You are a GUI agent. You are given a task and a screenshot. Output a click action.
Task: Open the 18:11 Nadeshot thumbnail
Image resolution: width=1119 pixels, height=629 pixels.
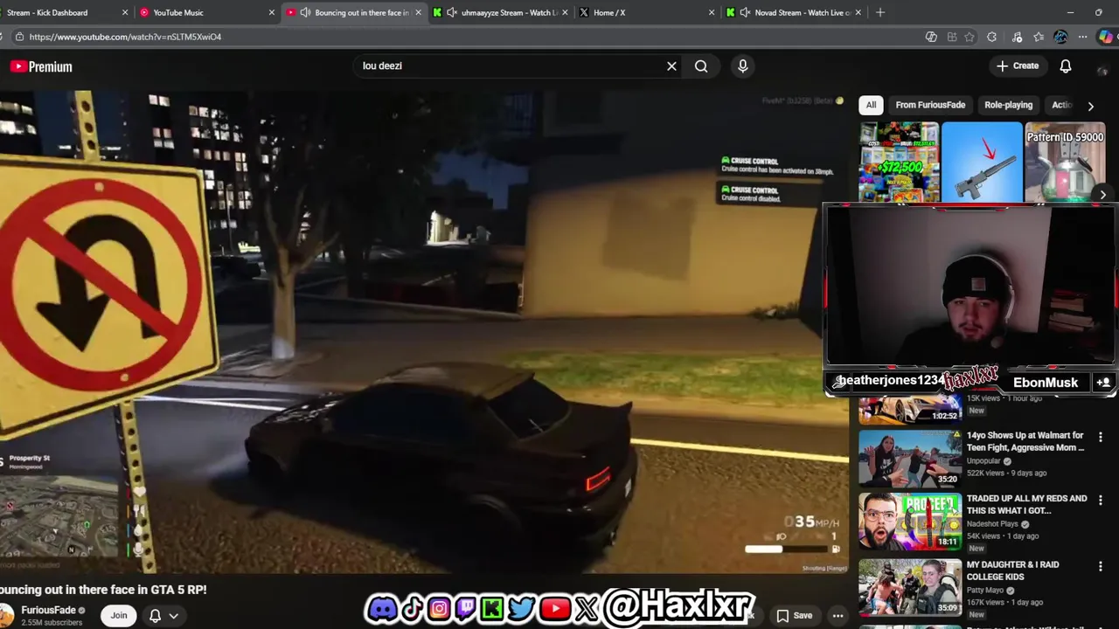click(x=909, y=521)
